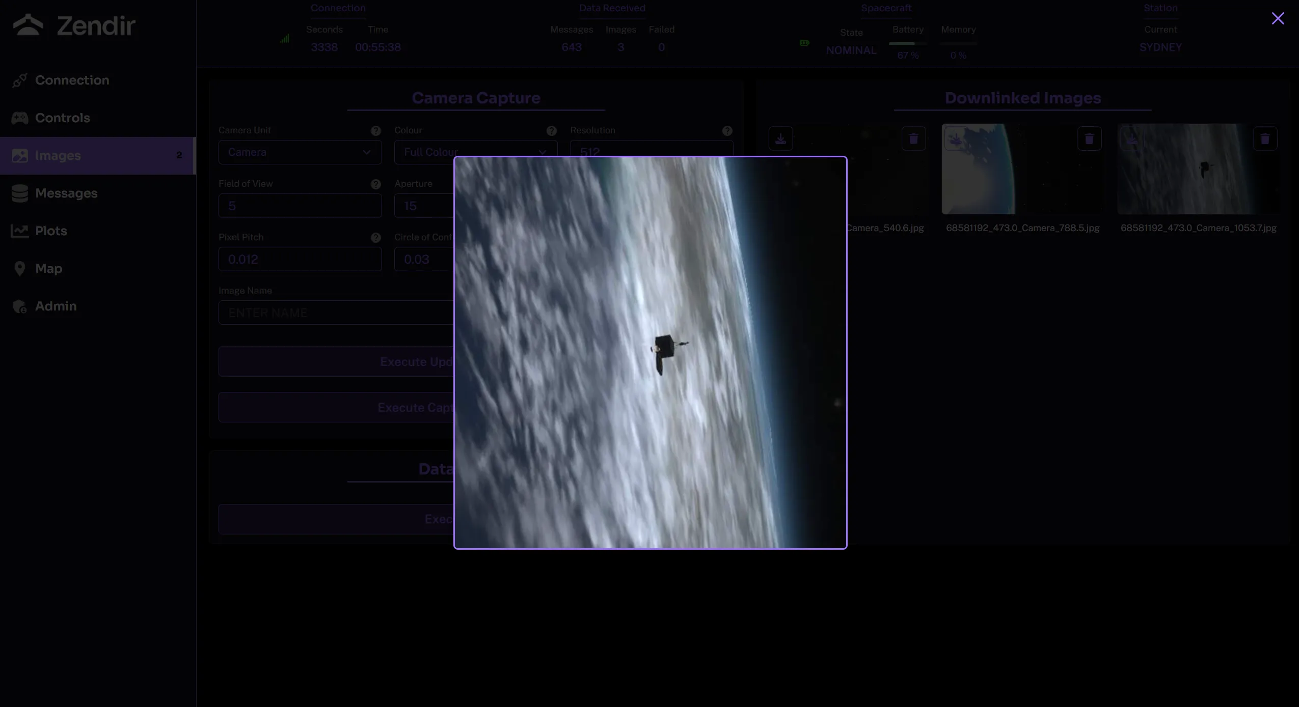Click the Execute Update button
Screen dimensions: 1299x707
click(336, 362)
